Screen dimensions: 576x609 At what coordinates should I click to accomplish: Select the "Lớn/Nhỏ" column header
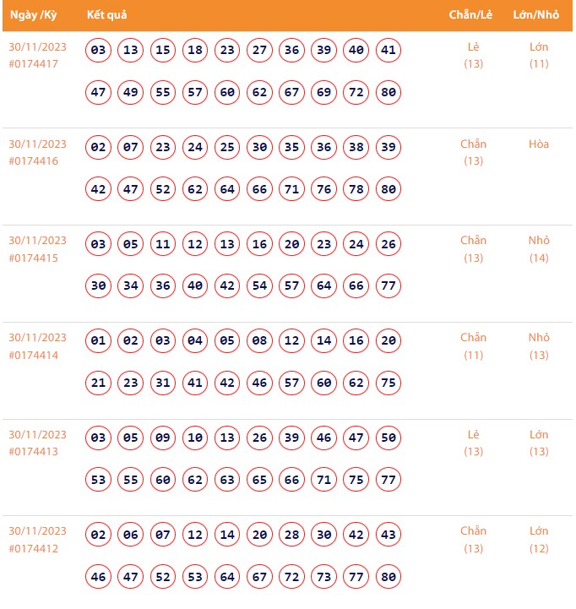(537, 16)
